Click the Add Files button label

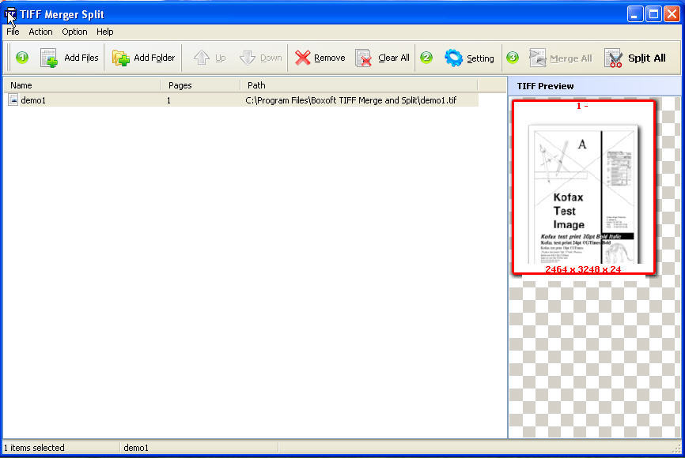(81, 58)
